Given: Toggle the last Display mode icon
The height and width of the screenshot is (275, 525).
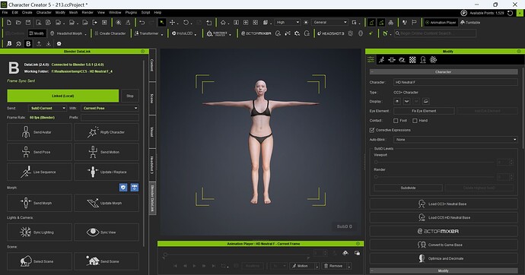Looking at the screenshot, I should [426, 101].
